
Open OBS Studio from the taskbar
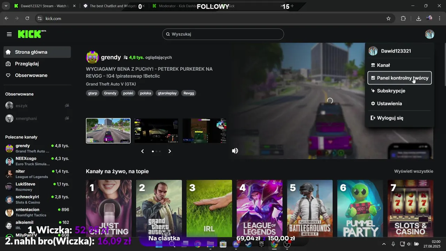287,244
